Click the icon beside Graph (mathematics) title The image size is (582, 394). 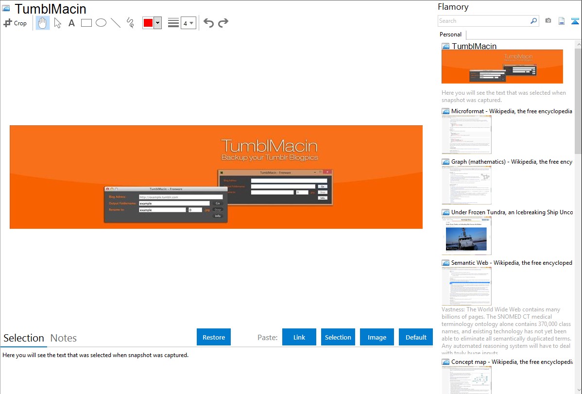pyautogui.click(x=445, y=162)
